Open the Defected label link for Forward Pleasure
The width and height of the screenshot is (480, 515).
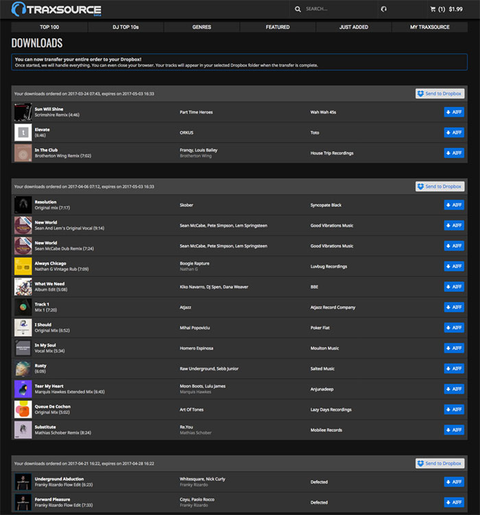tap(319, 503)
